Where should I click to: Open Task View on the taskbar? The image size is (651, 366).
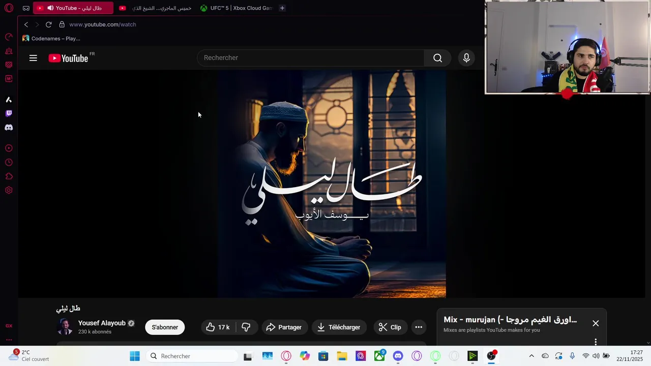(x=248, y=356)
